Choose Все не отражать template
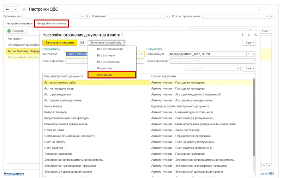This screenshot has height=178, width=282. [108, 62]
